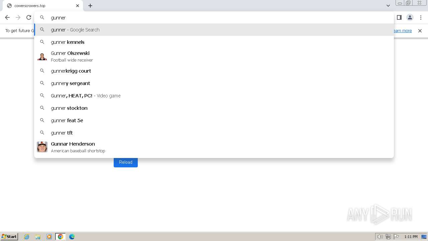Close the cowerscrowers.top tab
This screenshot has height=241, width=428.
point(78,6)
